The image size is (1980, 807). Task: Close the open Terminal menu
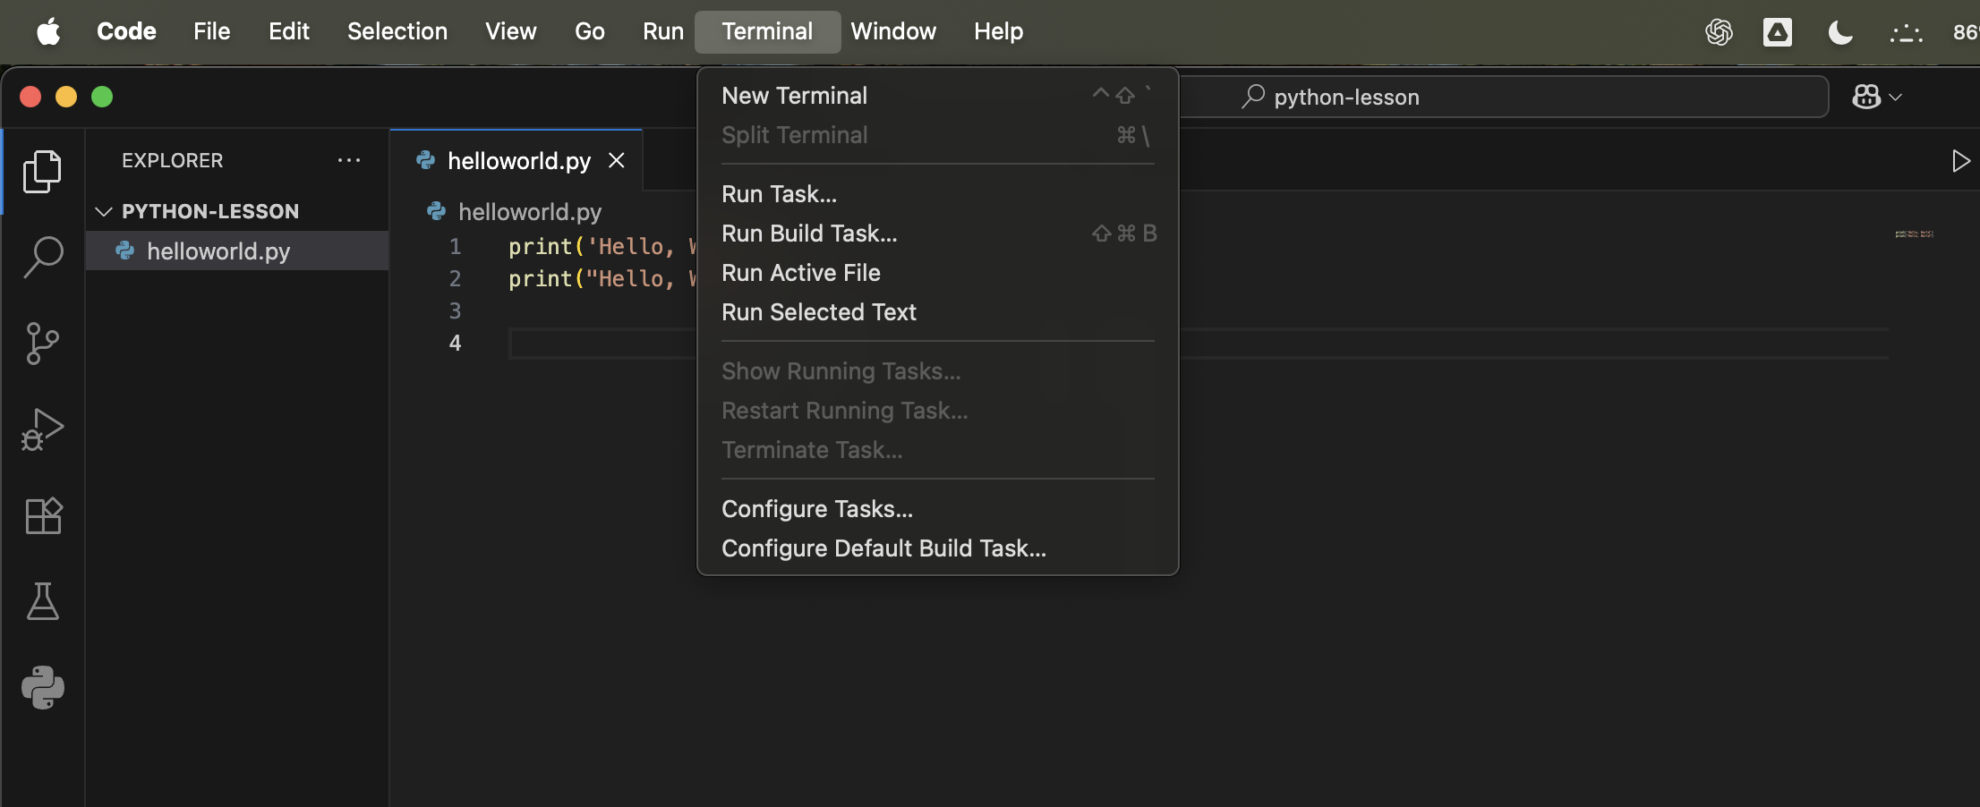click(x=768, y=31)
